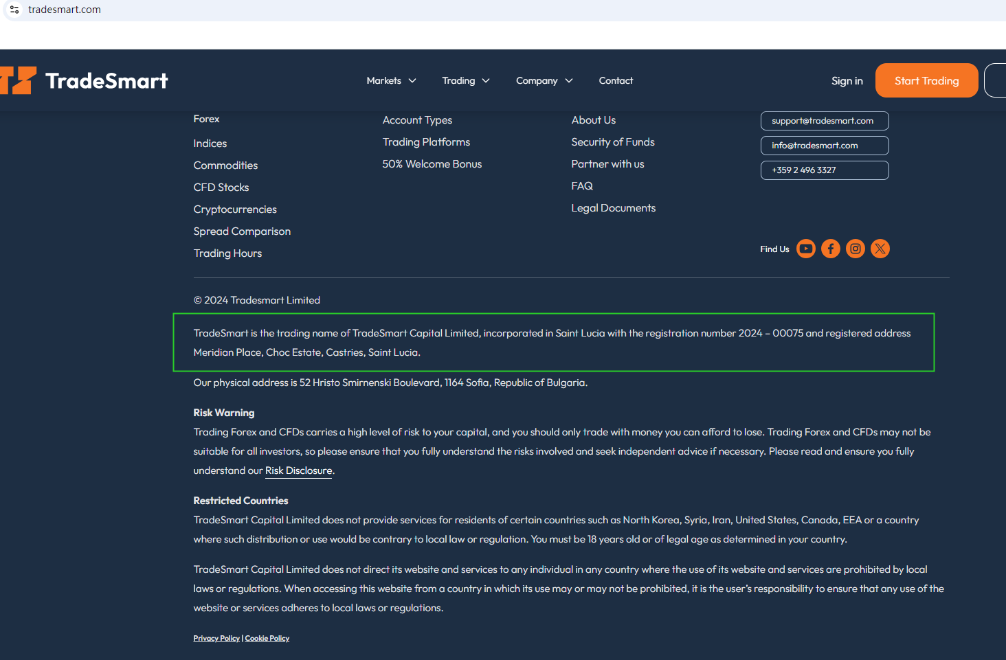Open the Spread Comparison link

242,231
